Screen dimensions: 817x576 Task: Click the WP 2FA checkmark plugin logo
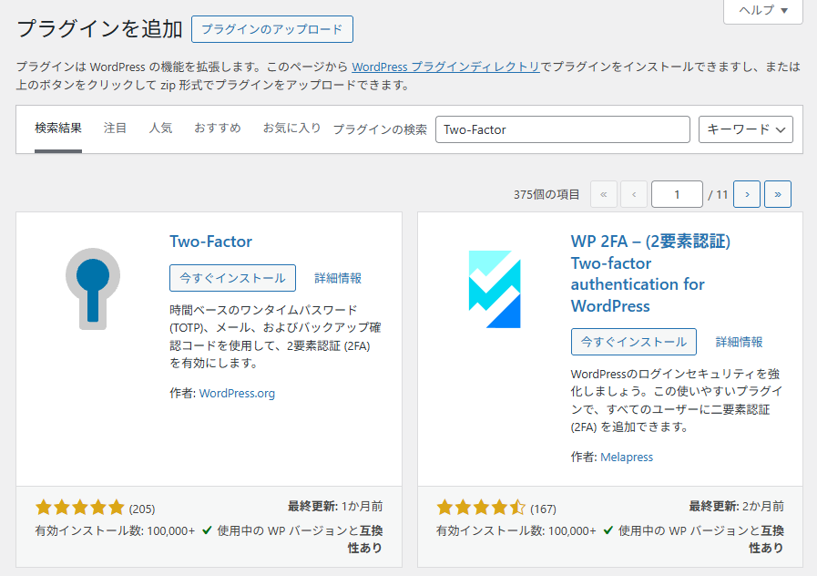pyautogui.click(x=495, y=289)
